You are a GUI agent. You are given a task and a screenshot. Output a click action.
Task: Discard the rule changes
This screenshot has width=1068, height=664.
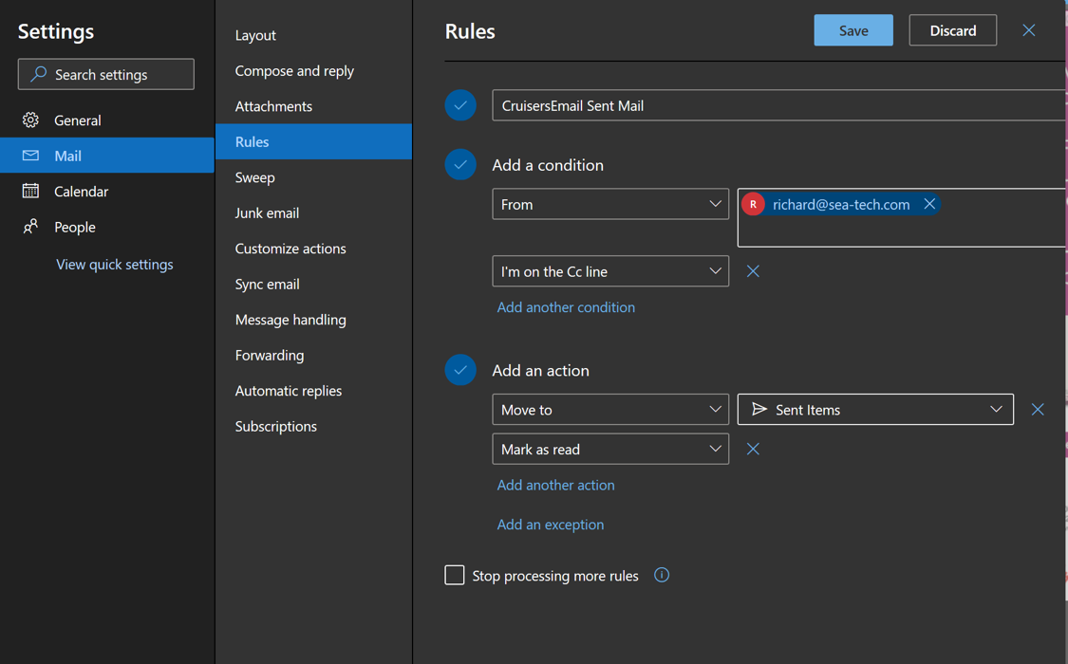(x=952, y=30)
